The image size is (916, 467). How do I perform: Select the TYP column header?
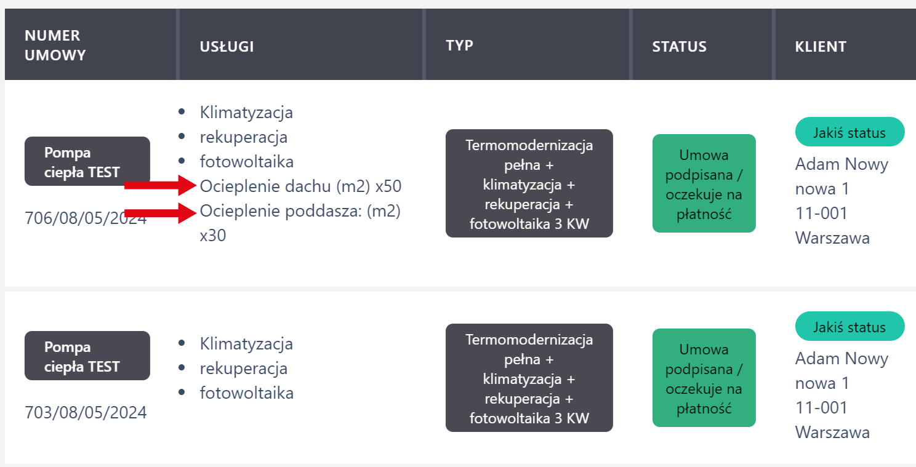pos(459,46)
